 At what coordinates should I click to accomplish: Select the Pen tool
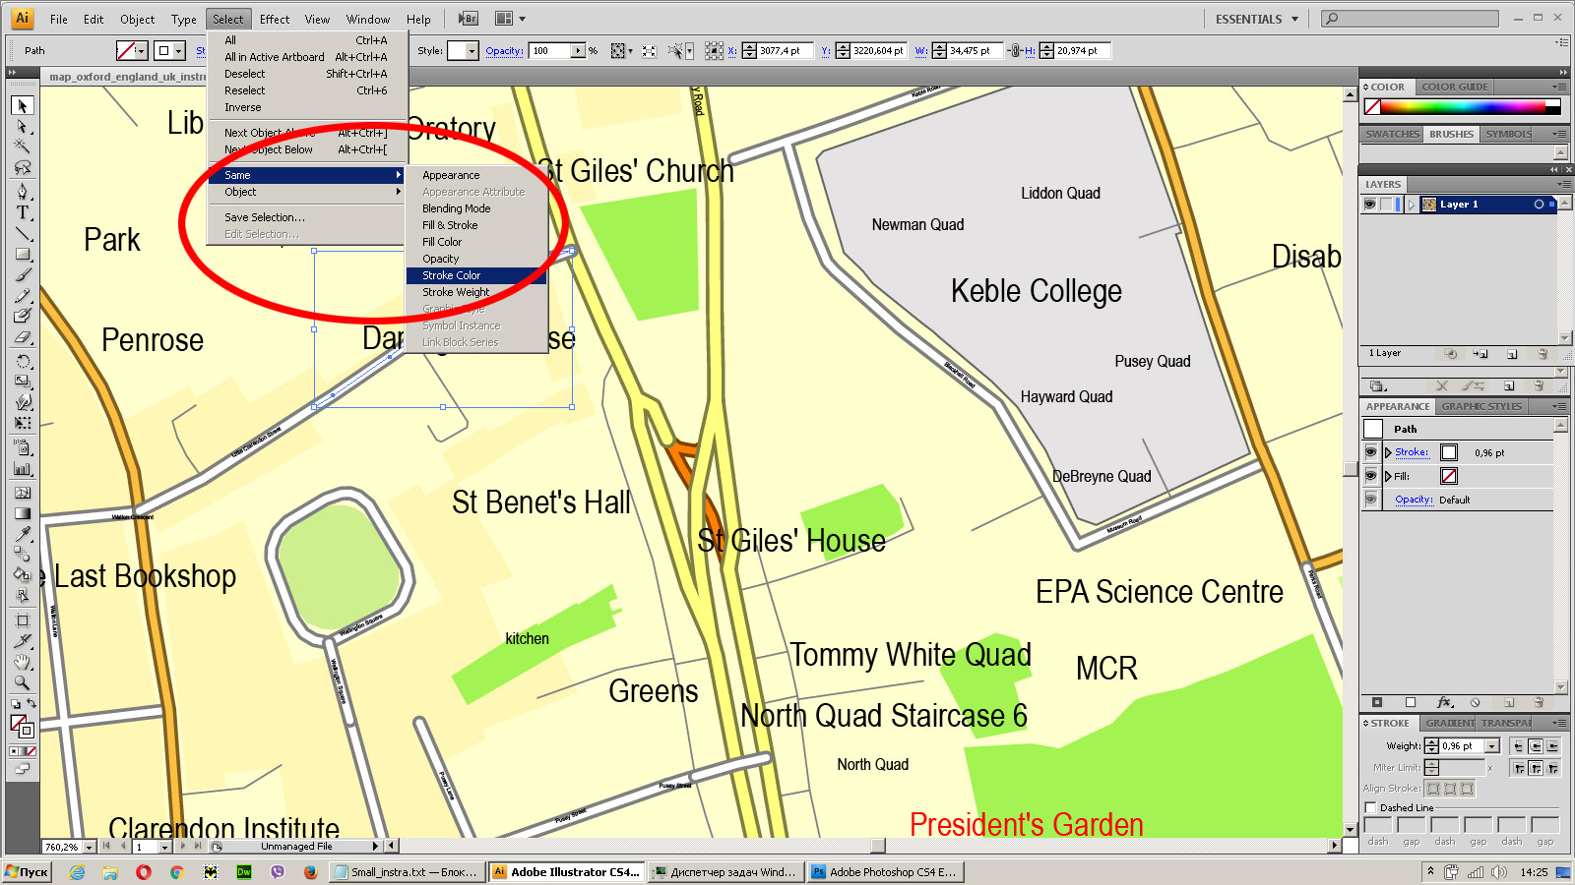coord(23,191)
